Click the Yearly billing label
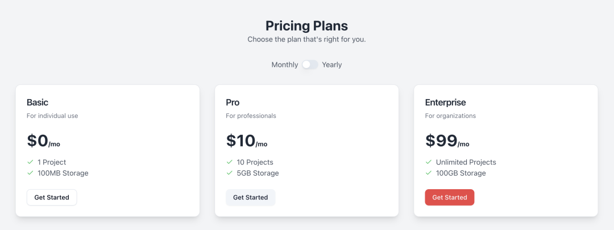Image resolution: width=614 pixels, height=230 pixels. [x=331, y=65]
